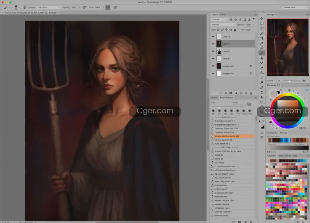Viewport: 310px width, 223px height.
Task: Hide Layer 11 with its eye icon
Action: 213,44
